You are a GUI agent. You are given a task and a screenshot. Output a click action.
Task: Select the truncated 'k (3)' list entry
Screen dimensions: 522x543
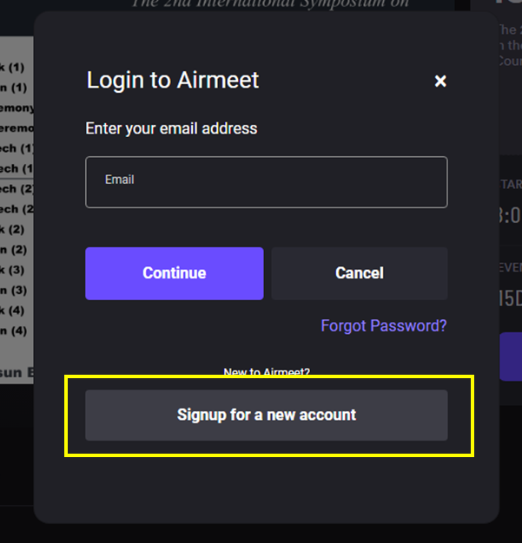(x=12, y=270)
